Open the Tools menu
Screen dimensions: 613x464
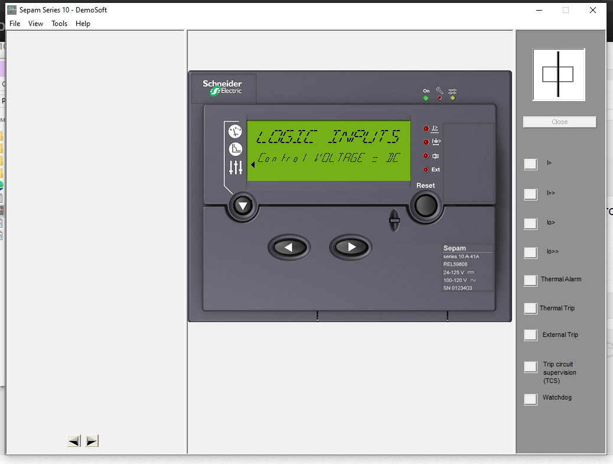tap(60, 24)
